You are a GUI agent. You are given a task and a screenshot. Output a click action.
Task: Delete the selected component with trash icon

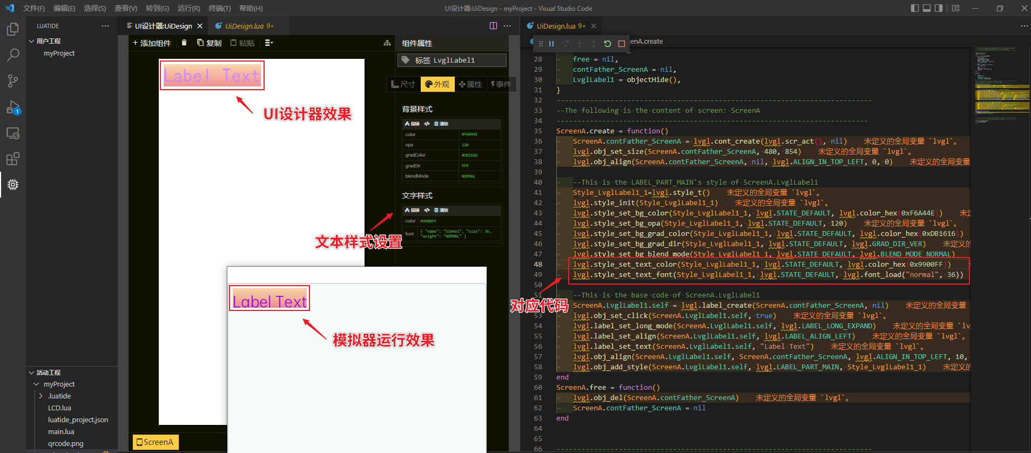(184, 43)
